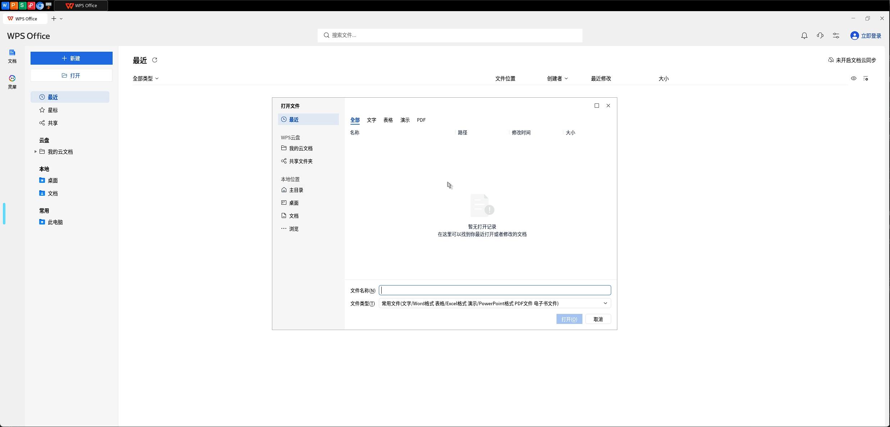This screenshot has height=427, width=890.
Task: Click 浏览 to browse for files
Action: [x=308, y=228]
